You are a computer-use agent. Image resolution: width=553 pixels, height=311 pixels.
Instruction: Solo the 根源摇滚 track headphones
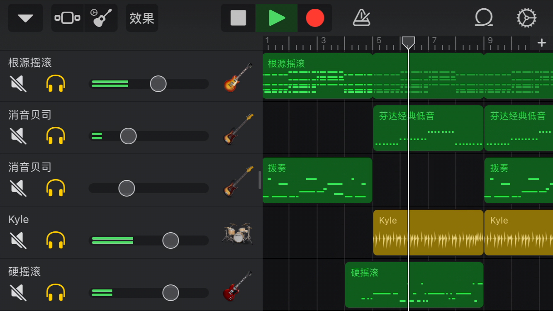tap(56, 84)
